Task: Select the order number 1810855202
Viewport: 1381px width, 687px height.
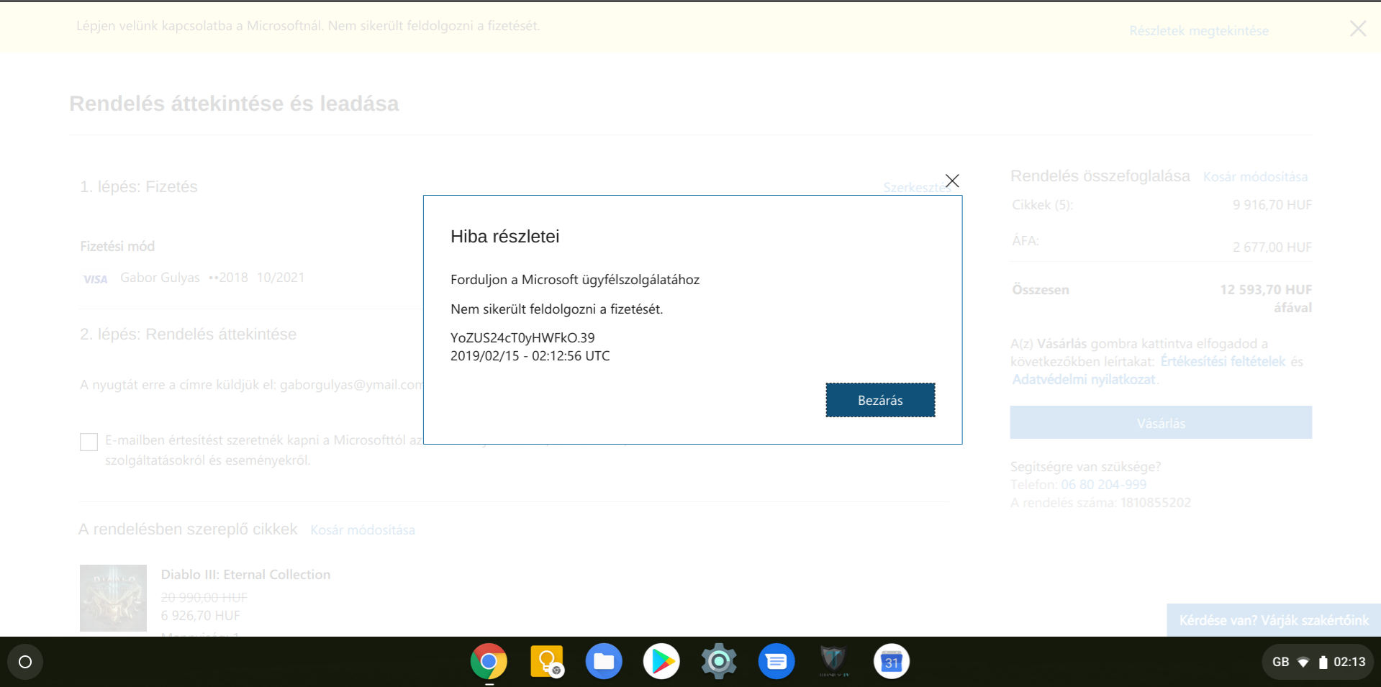Action: pyautogui.click(x=1156, y=503)
